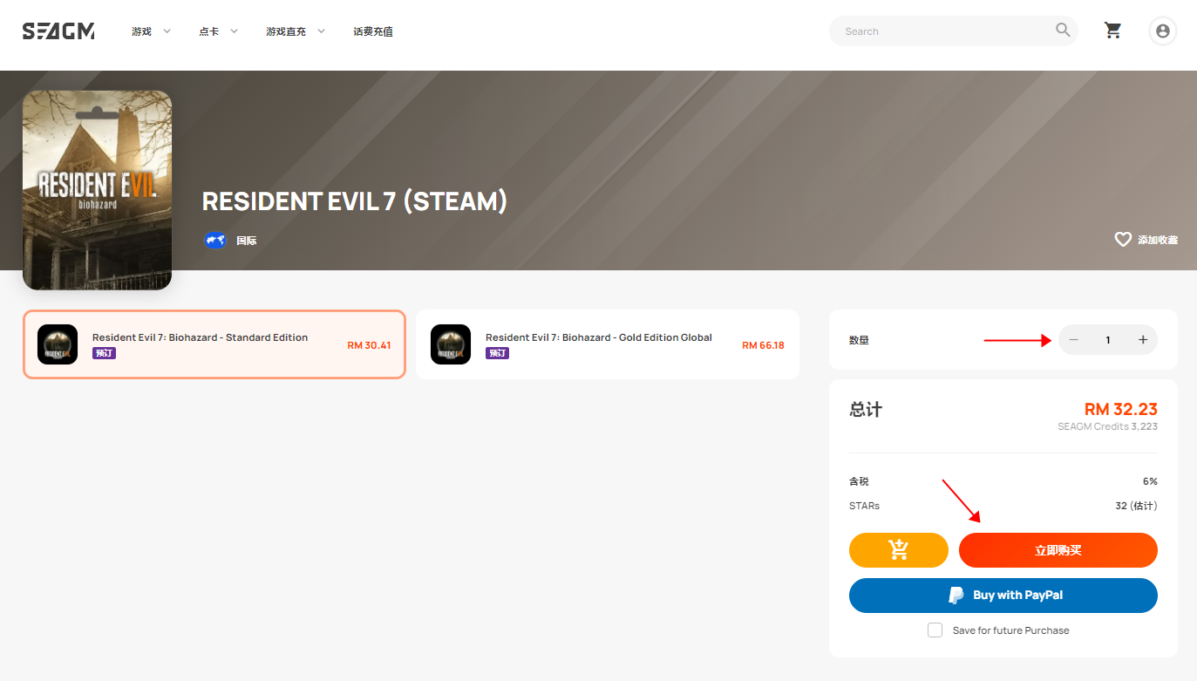Image resolution: width=1197 pixels, height=681 pixels.
Task: Click the STARs 32 (估计) value
Action: pyautogui.click(x=1136, y=506)
